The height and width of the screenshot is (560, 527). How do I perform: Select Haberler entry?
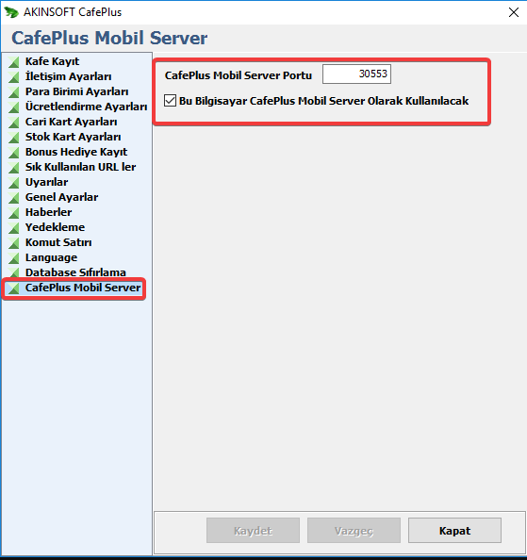[x=48, y=212]
